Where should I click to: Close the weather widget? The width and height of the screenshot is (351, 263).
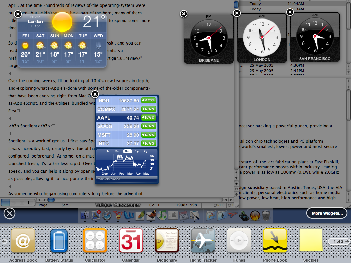[x=18, y=14]
